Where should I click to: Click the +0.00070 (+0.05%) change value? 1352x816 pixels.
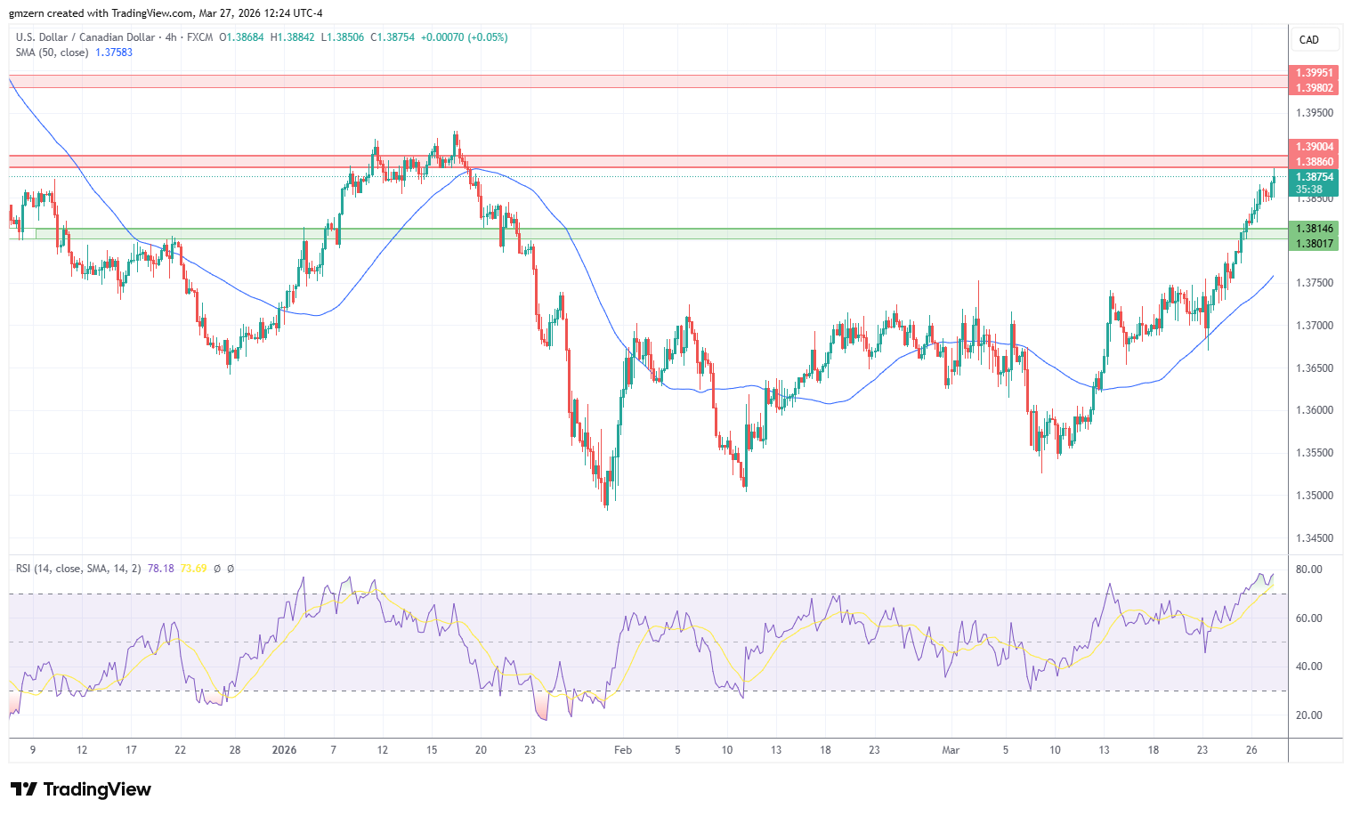pyautogui.click(x=465, y=37)
